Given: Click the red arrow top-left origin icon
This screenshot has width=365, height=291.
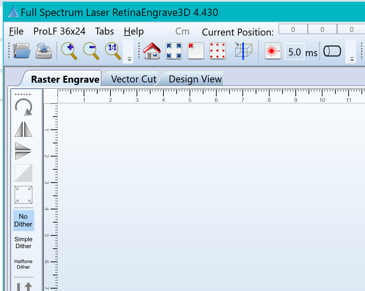Looking at the screenshot, I should click(x=196, y=51).
